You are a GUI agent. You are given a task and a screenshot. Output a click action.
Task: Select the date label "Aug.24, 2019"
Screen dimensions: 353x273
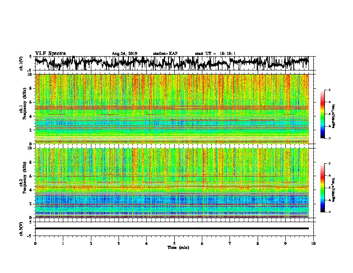[x=124, y=54]
